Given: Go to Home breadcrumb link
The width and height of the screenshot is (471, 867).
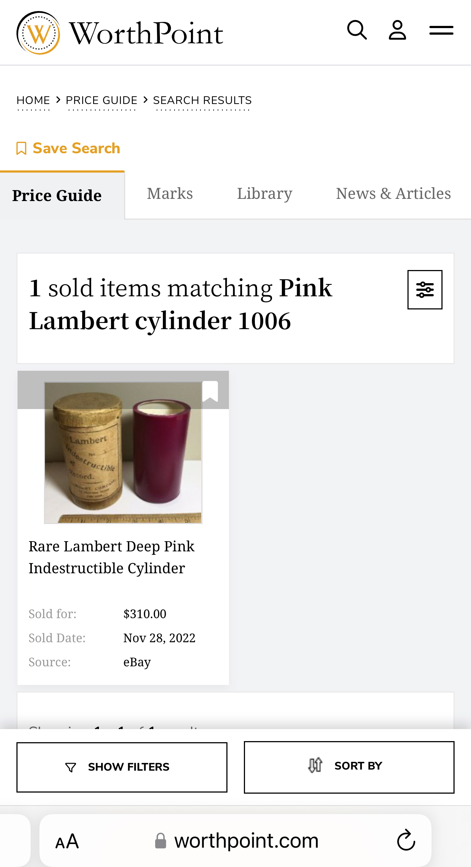Looking at the screenshot, I should 33,100.
